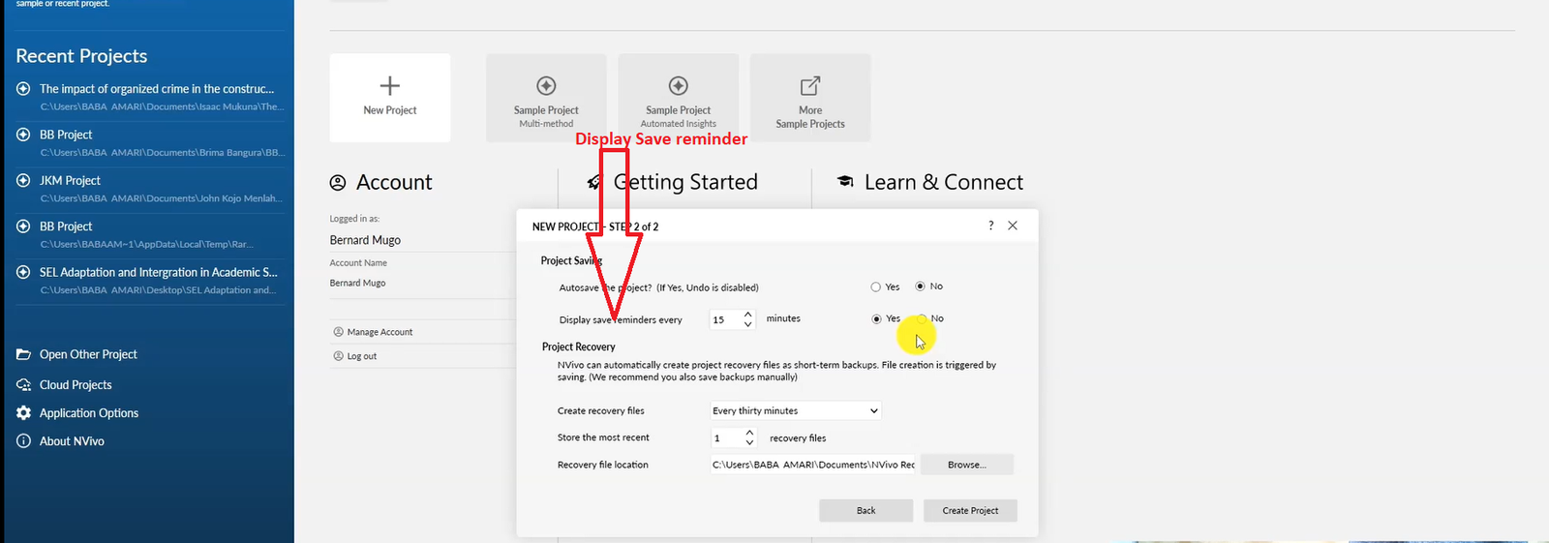Click the Browse button for recovery location
The width and height of the screenshot is (1549, 543).
[x=967, y=465]
